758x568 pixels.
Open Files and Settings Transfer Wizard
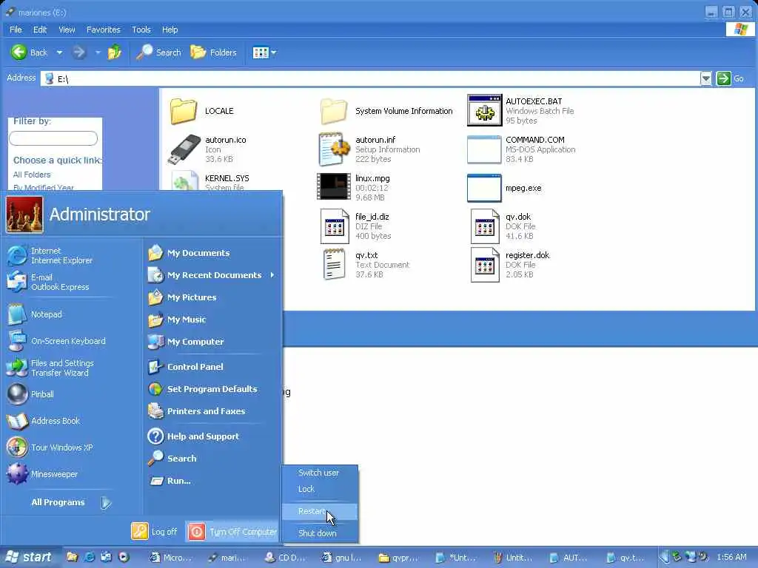[51, 368]
